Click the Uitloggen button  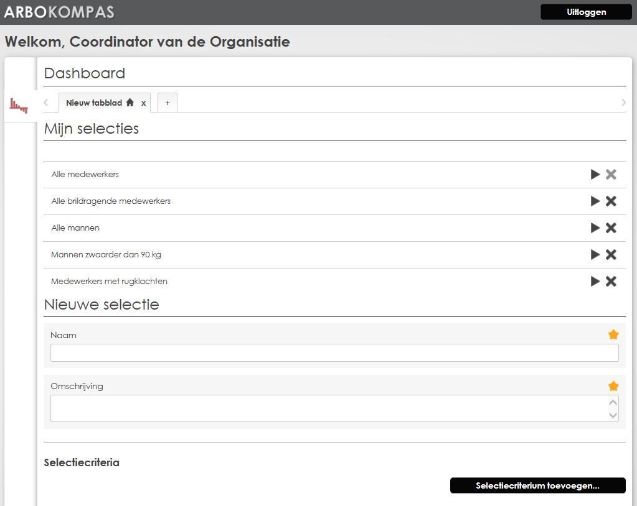[586, 12]
